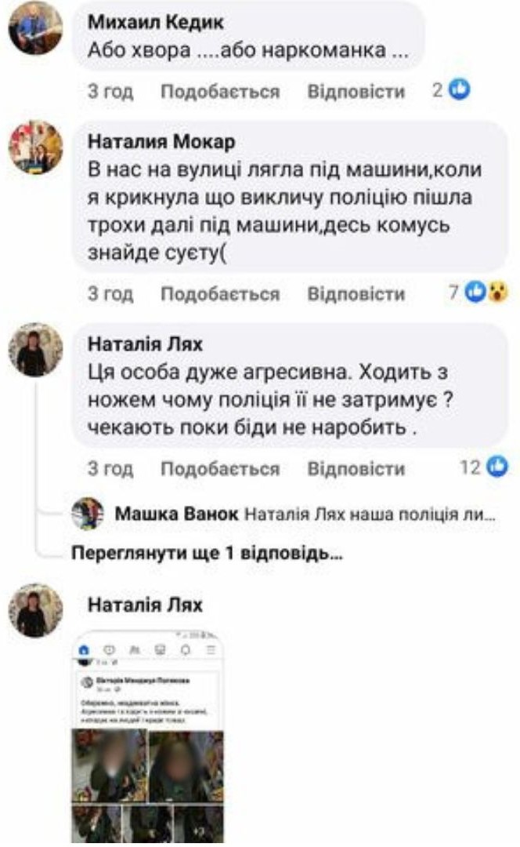520x847 pixels.
Task: View 12 likes on Наталія Лях comment
Action: pos(484,467)
